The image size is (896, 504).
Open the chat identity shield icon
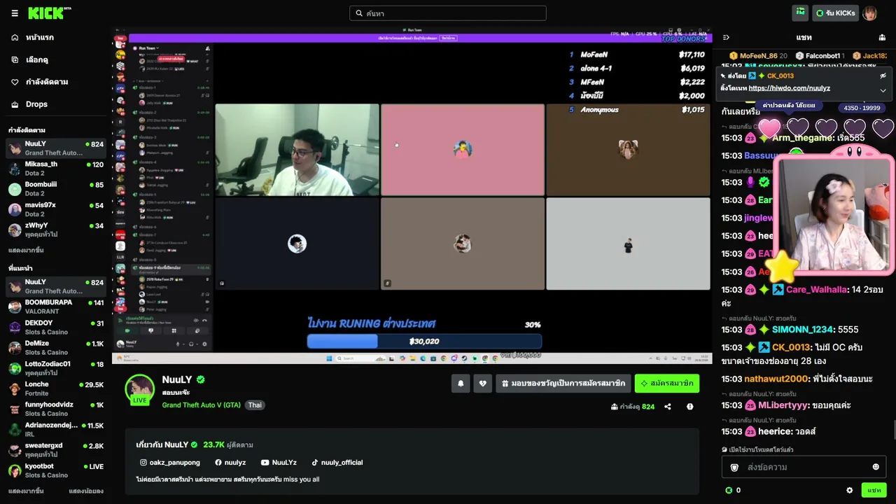pos(734,467)
